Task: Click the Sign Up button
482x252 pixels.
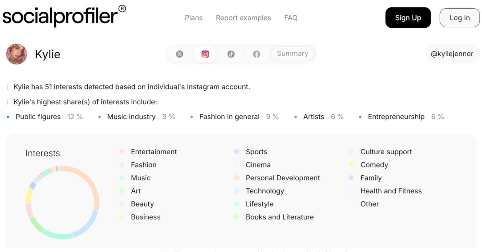Action: (x=408, y=17)
